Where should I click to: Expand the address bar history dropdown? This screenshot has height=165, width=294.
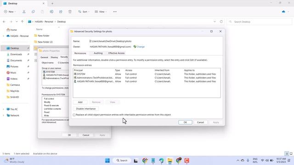215,22
